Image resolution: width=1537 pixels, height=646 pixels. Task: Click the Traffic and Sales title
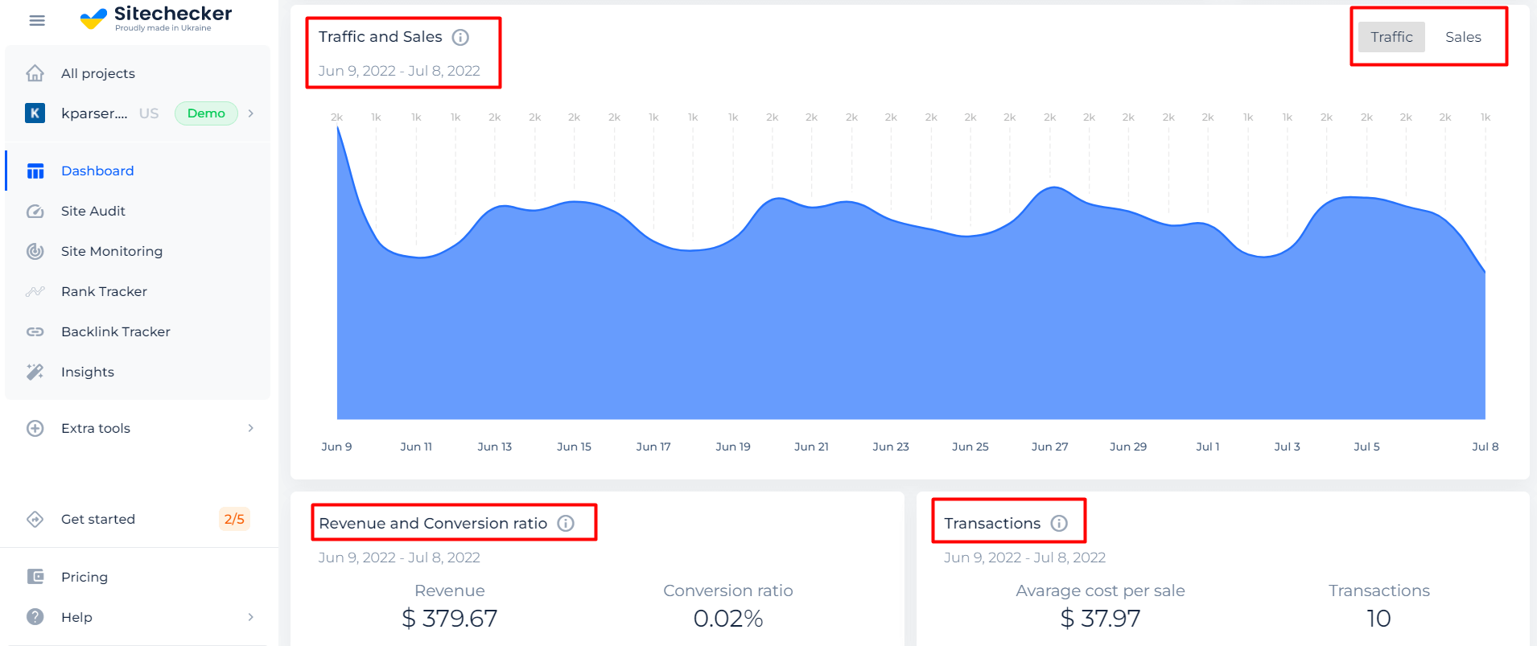pos(381,37)
